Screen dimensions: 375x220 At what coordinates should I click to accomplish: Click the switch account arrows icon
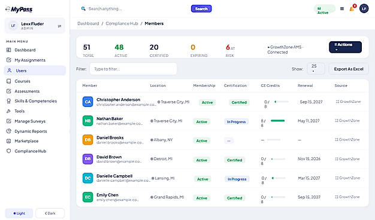pos(59,26)
